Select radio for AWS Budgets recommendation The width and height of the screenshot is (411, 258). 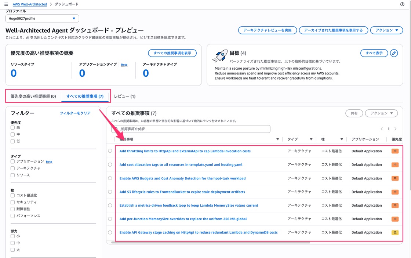[x=110, y=178]
